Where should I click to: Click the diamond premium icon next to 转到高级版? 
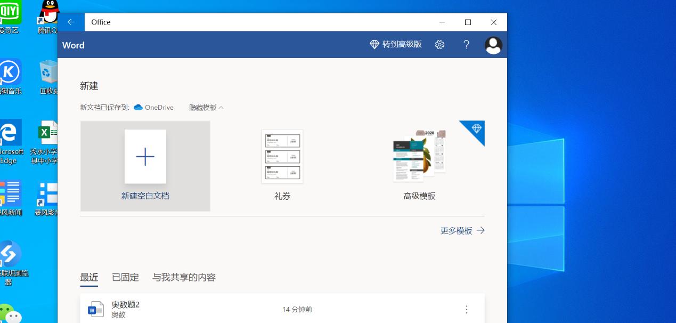pos(373,44)
